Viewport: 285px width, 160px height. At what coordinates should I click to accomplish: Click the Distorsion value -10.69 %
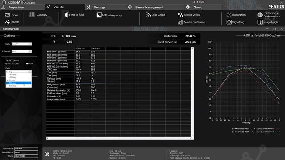190,36
